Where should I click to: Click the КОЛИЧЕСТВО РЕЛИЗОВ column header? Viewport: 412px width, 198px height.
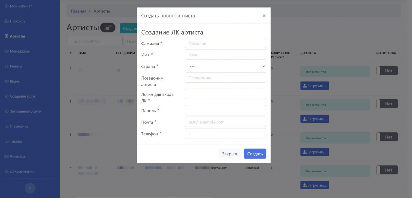[280, 55]
